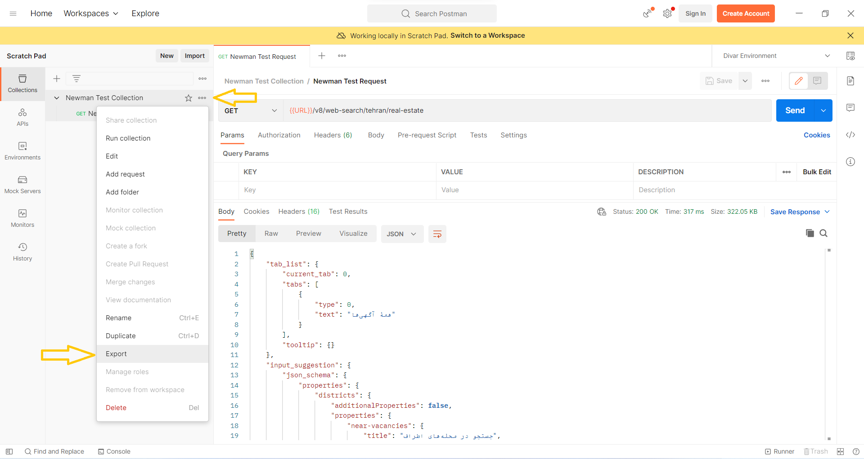The width and height of the screenshot is (864, 459).
Task: Open sidebar more options ellipsis
Action: (x=202, y=79)
